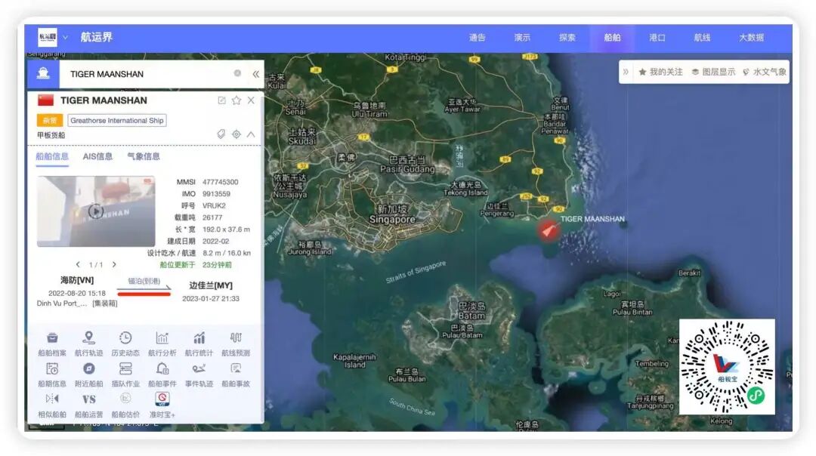Switch to the AIS信息 tab
Image resolution: width=816 pixels, height=456 pixels.
pyautogui.click(x=97, y=156)
